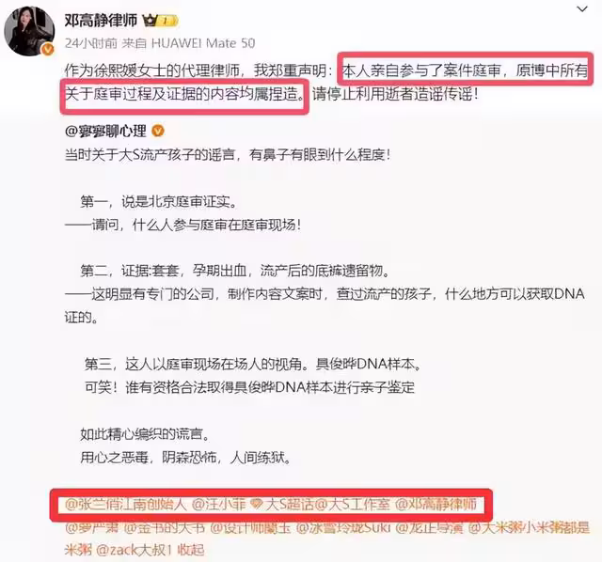Viewport: 602px width, 562px height.
Task: Collapse the post with 收起
Action: (x=190, y=551)
